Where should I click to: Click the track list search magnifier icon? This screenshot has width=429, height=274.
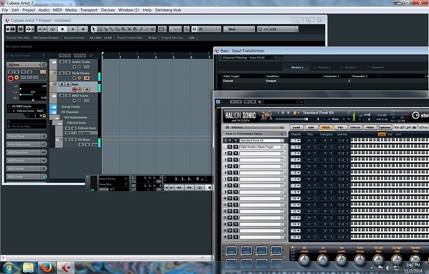(91, 55)
